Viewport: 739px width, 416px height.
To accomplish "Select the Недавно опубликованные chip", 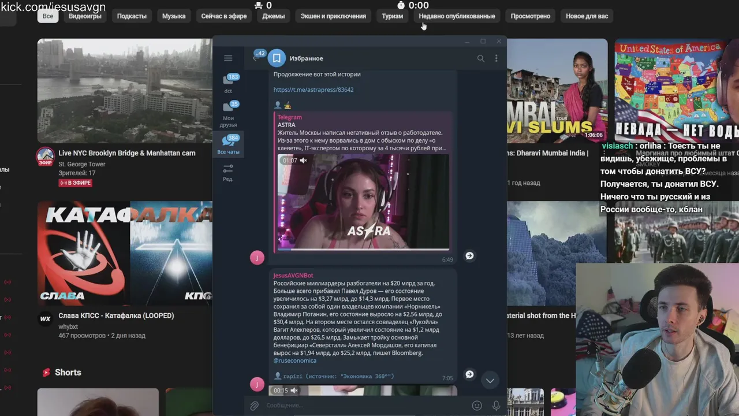I will point(457,16).
